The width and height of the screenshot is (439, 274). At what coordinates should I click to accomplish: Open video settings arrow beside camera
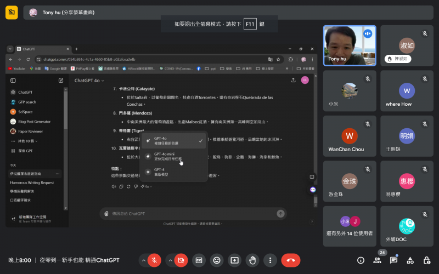tap(170, 260)
